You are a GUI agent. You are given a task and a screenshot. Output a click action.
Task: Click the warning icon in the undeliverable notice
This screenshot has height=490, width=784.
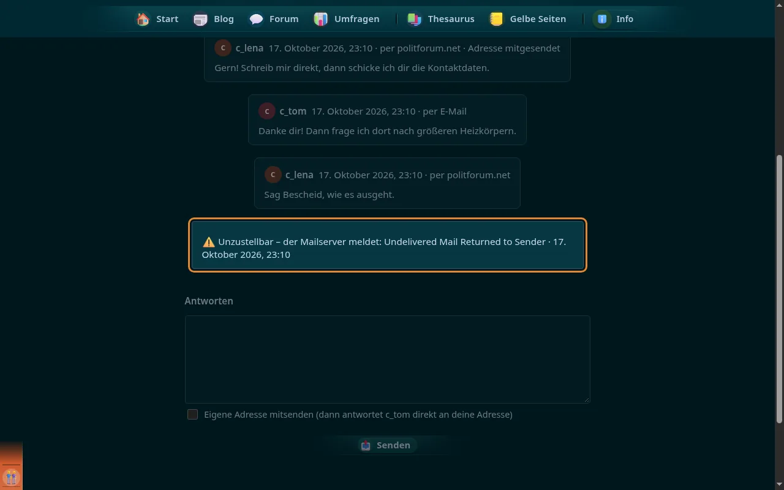[x=209, y=242]
